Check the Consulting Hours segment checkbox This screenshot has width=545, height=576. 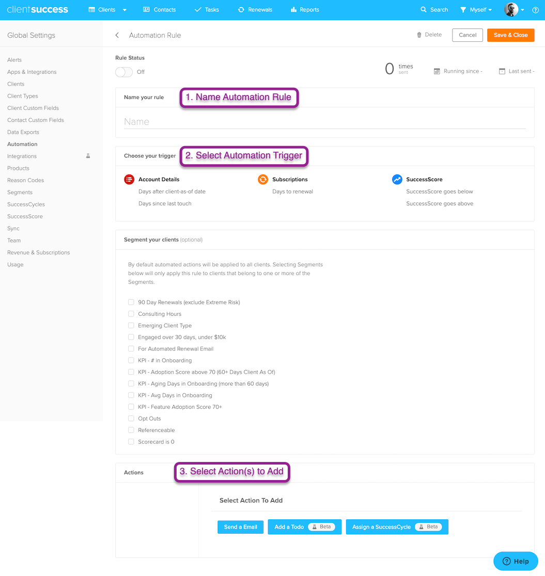(131, 314)
